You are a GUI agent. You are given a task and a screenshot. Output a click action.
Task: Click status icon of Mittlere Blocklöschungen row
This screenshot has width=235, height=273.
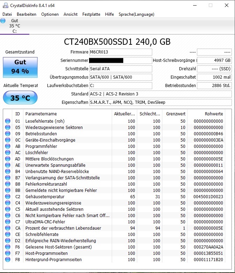coord(8,159)
